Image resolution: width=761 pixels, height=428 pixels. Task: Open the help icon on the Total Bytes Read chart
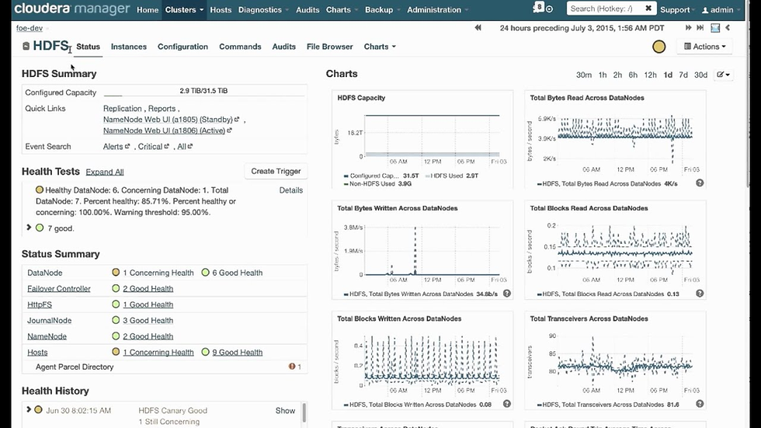click(700, 183)
